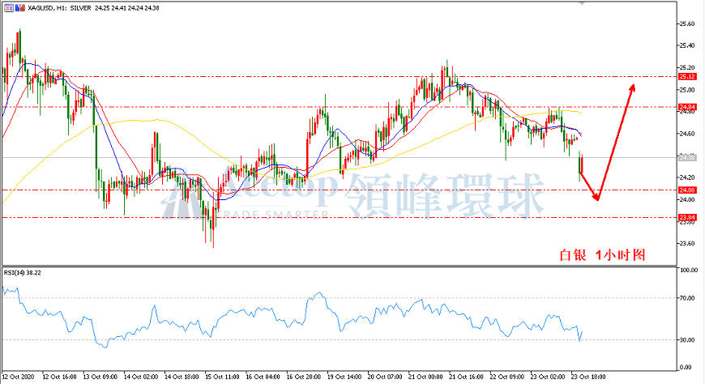Click the 25.60 price scale label

coord(686,23)
